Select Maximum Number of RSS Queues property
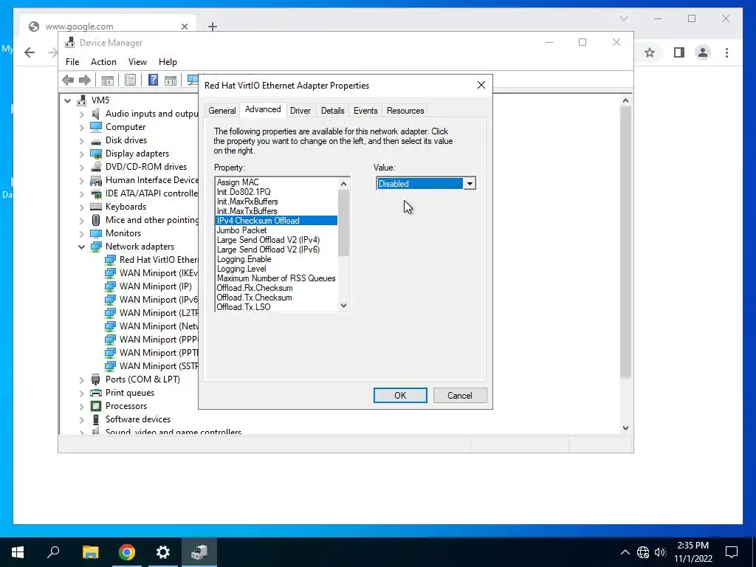This screenshot has width=756, height=567. tap(276, 278)
